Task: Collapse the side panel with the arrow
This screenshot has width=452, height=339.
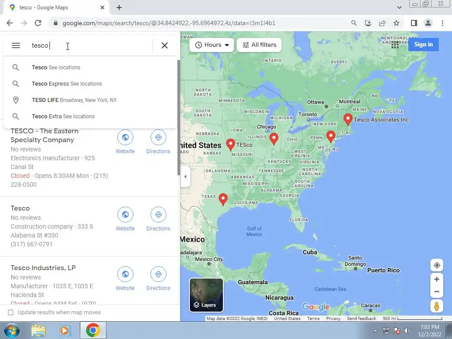Action: (185, 177)
